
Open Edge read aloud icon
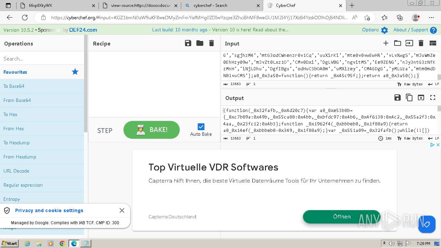click(355, 18)
